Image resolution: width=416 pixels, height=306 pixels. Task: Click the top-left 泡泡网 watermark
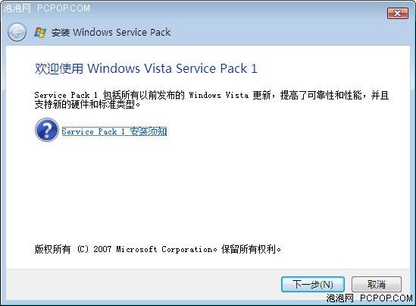17,8
